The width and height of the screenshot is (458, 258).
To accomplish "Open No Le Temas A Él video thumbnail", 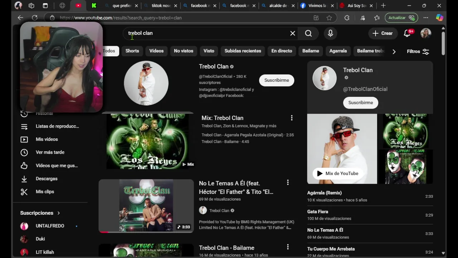I will click(x=146, y=206).
